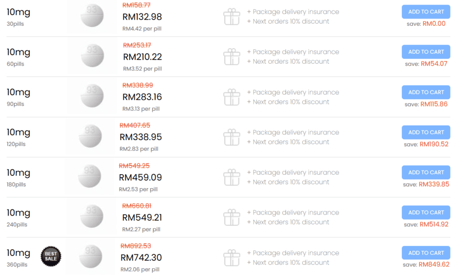The width and height of the screenshot is (465, 275).
Task: Add the 360pills best sale package to cart
Action: coord(426,253)
